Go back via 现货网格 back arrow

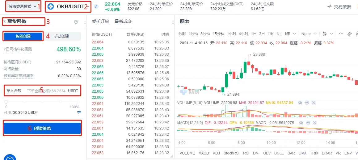(5, 22)
